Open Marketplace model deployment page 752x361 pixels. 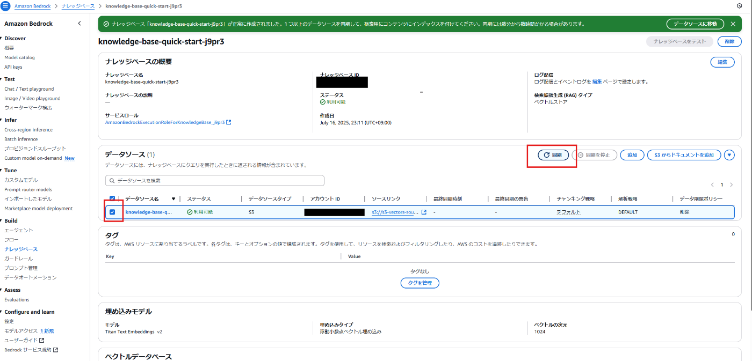pyautogui.click(x=39, y=209)
